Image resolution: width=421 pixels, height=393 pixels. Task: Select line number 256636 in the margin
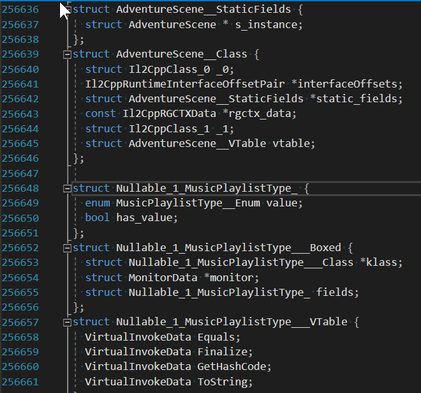coord(29,10)
